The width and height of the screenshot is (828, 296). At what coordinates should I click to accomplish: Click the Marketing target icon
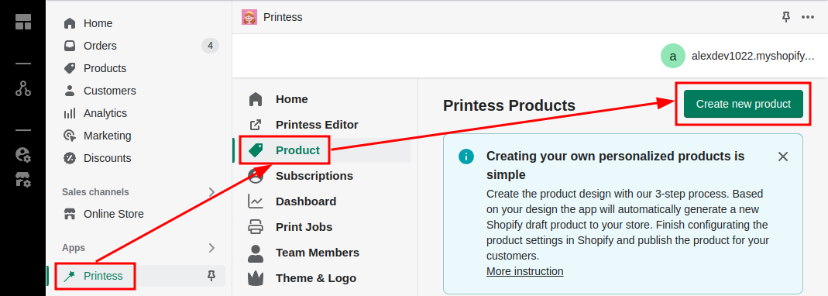point(69,136)
